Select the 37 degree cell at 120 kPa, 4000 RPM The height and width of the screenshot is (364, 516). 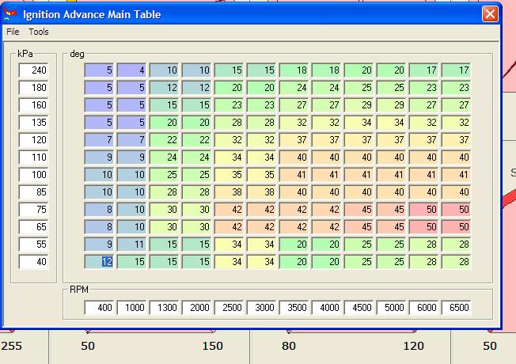pos(327,140)
